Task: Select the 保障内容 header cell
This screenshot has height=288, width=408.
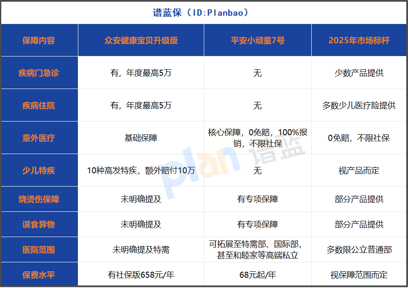Action: click(x=40, y=40)
